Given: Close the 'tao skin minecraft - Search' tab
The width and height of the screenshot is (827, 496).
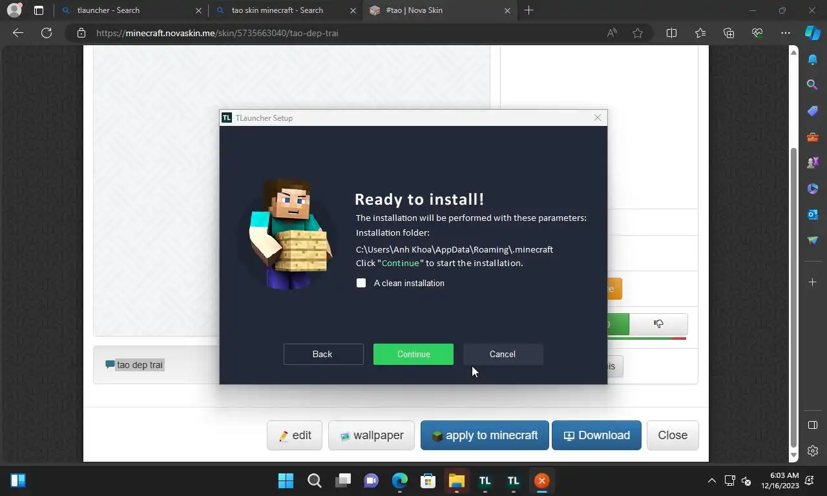Looking at the screenshot, I should click(x=353, y=10).
